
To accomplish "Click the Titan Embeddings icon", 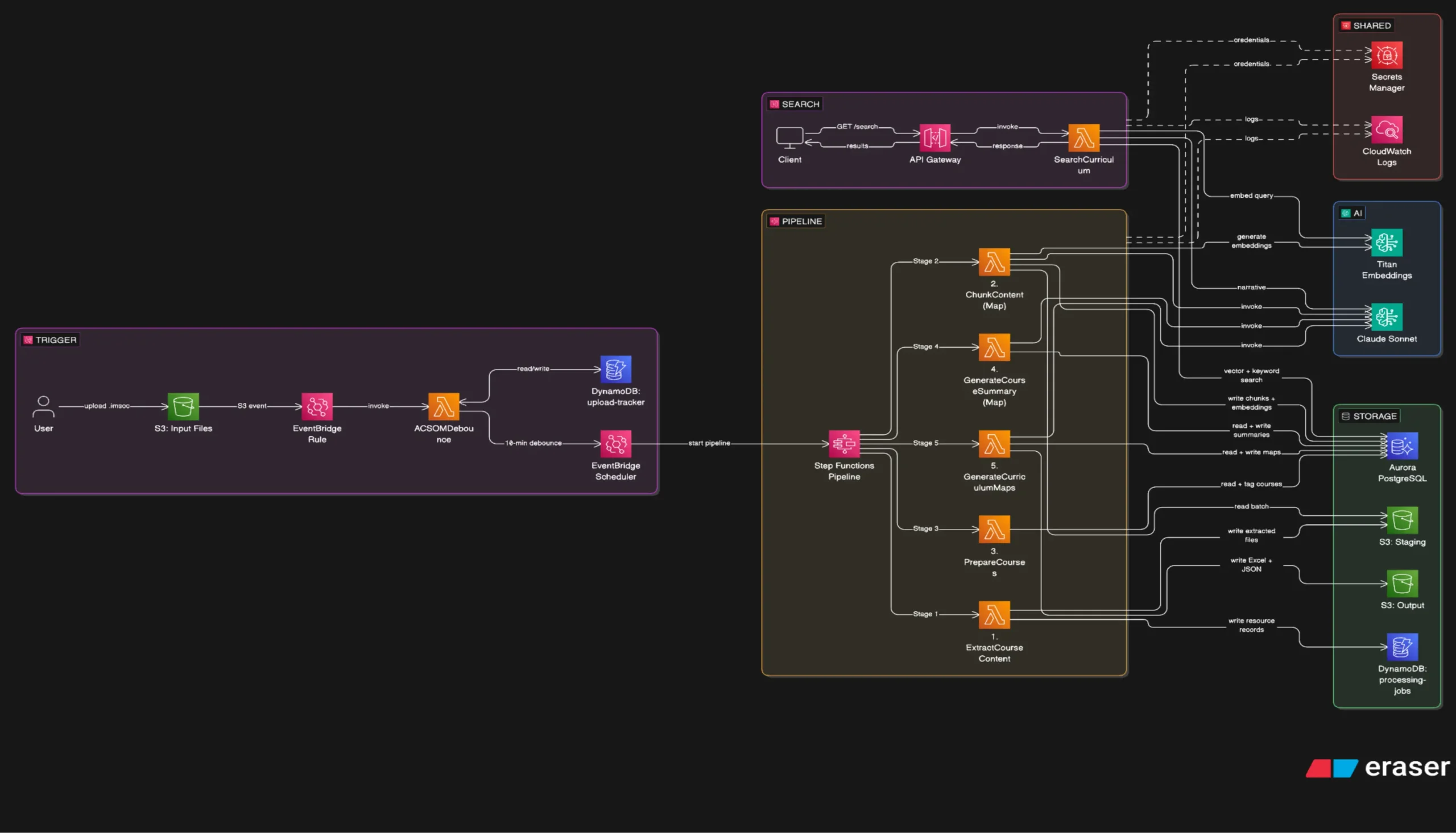I will pyautogui.click(x=1386, y=243).
